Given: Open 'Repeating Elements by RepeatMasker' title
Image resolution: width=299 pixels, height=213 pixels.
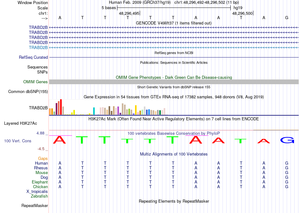Looking at the screenshot, I should (174, 201).
